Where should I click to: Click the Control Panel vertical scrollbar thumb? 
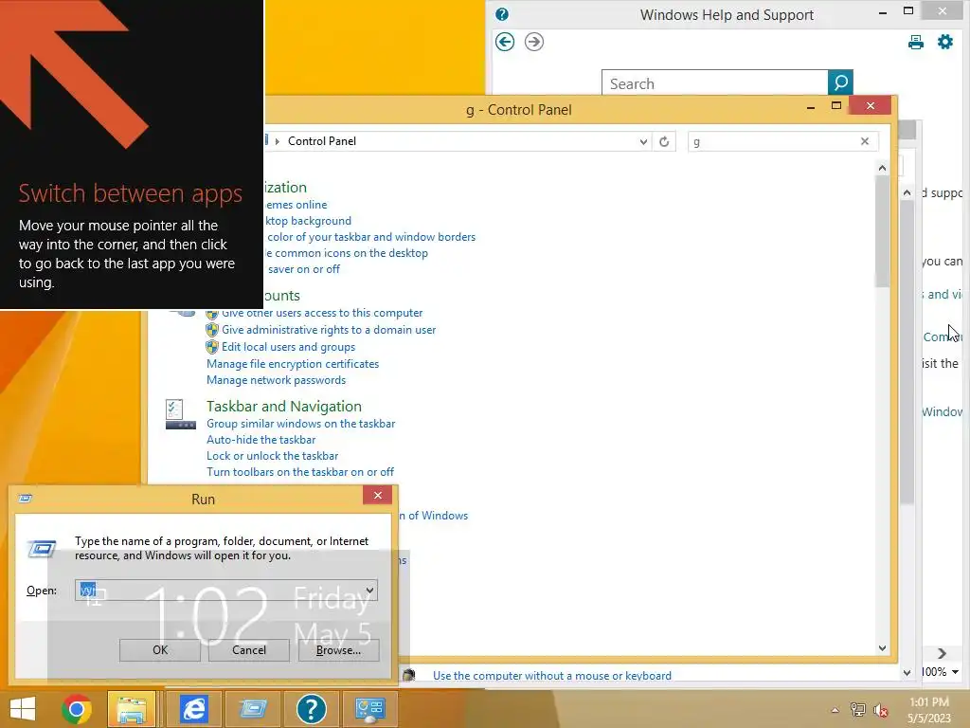coord(882,232)
